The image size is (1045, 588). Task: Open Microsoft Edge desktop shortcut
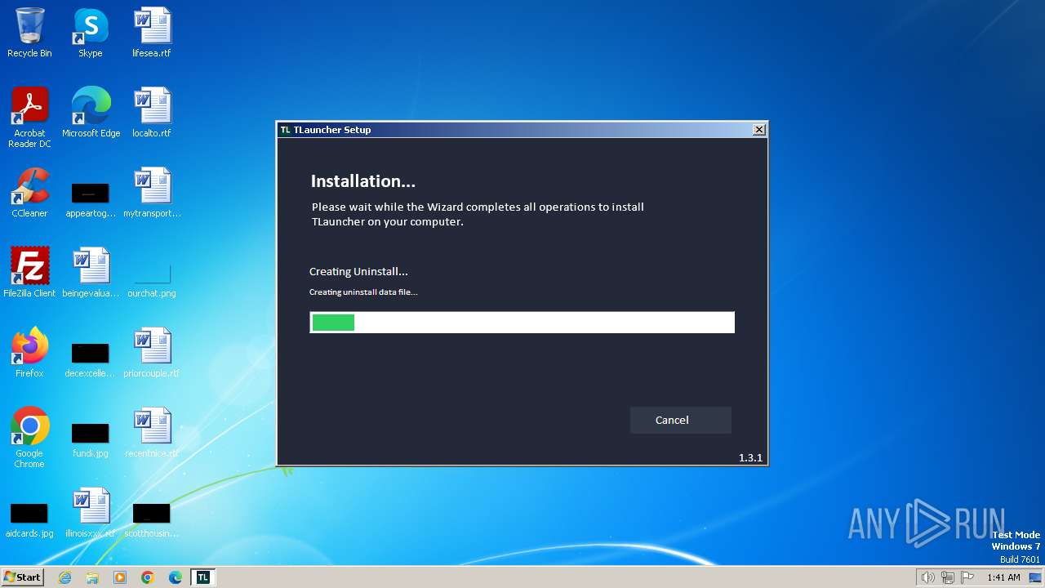point(91,113)
